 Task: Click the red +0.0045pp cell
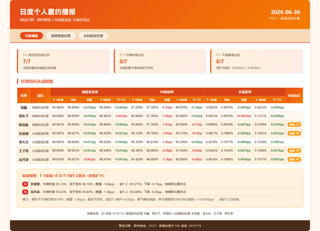coord(244,116)
